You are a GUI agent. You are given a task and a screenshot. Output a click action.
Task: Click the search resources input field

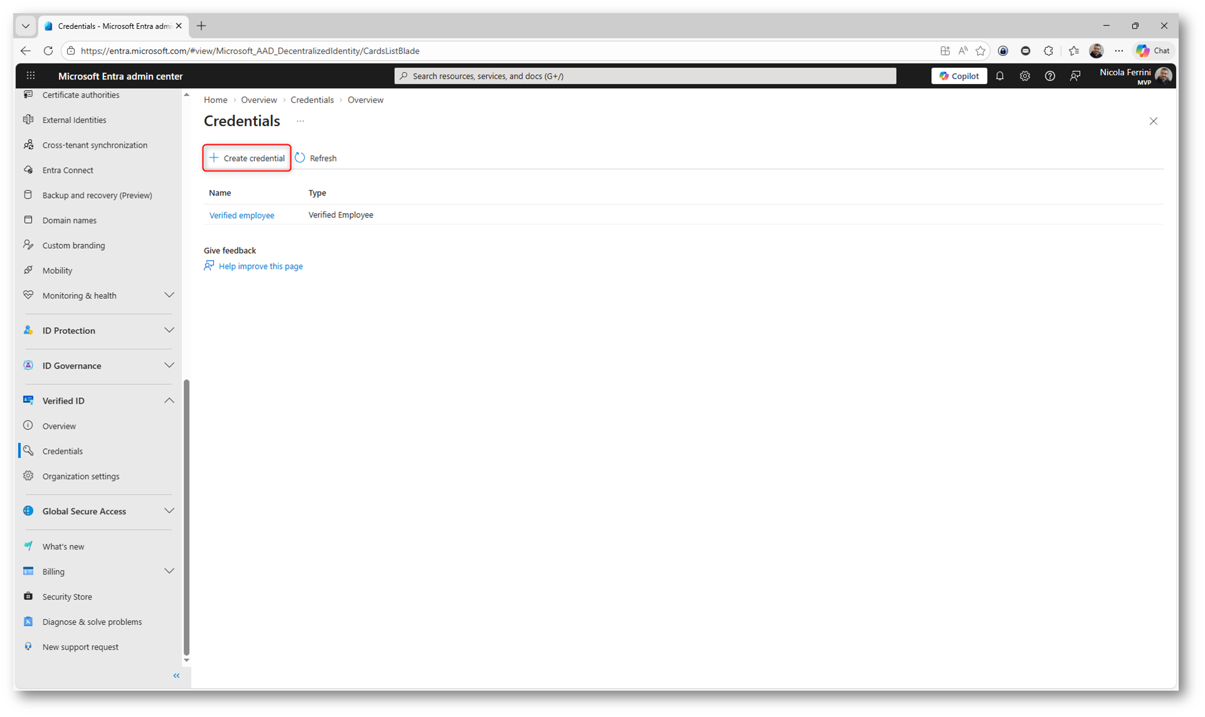(x=646, y=76)
